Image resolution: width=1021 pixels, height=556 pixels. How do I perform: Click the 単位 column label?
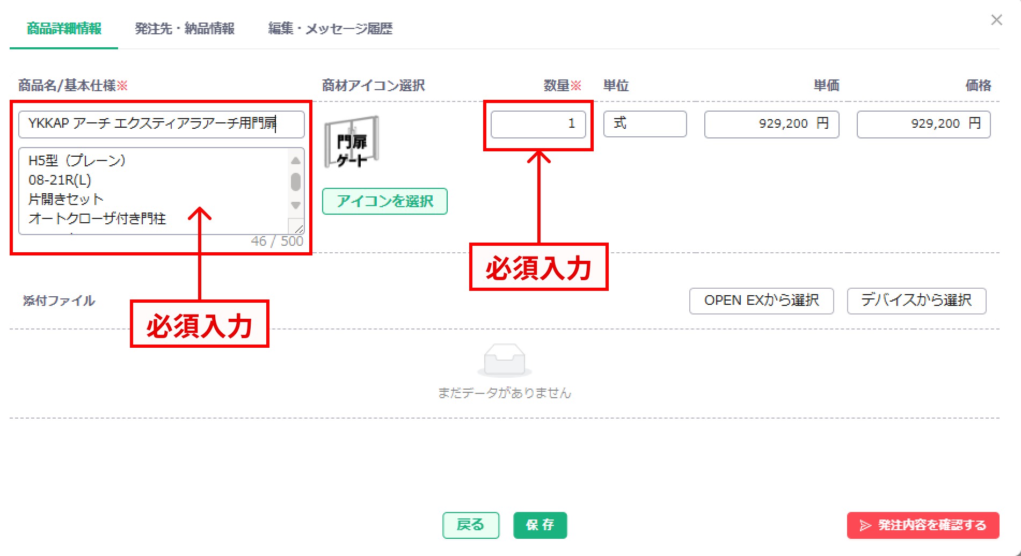click(616, 85)
